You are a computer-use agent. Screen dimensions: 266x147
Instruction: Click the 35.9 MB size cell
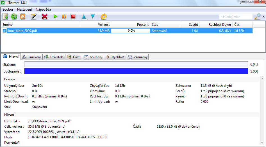click(x=103, y=31)
